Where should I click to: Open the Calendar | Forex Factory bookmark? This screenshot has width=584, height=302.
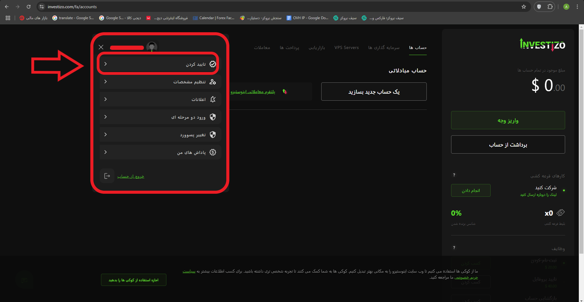[x=214, y=18]
